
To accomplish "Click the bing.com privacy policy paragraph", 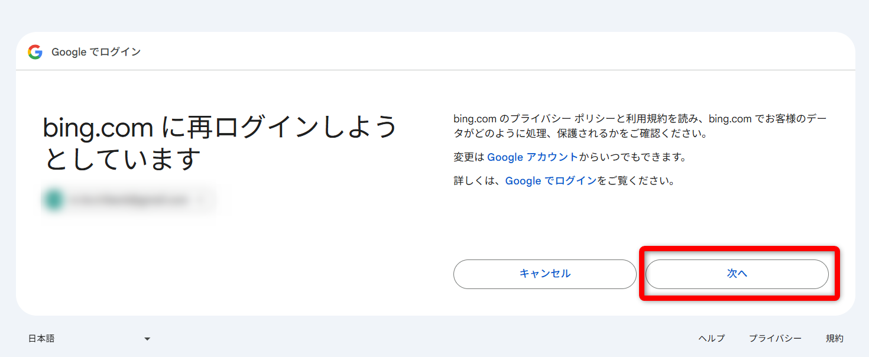I will 639,126.
